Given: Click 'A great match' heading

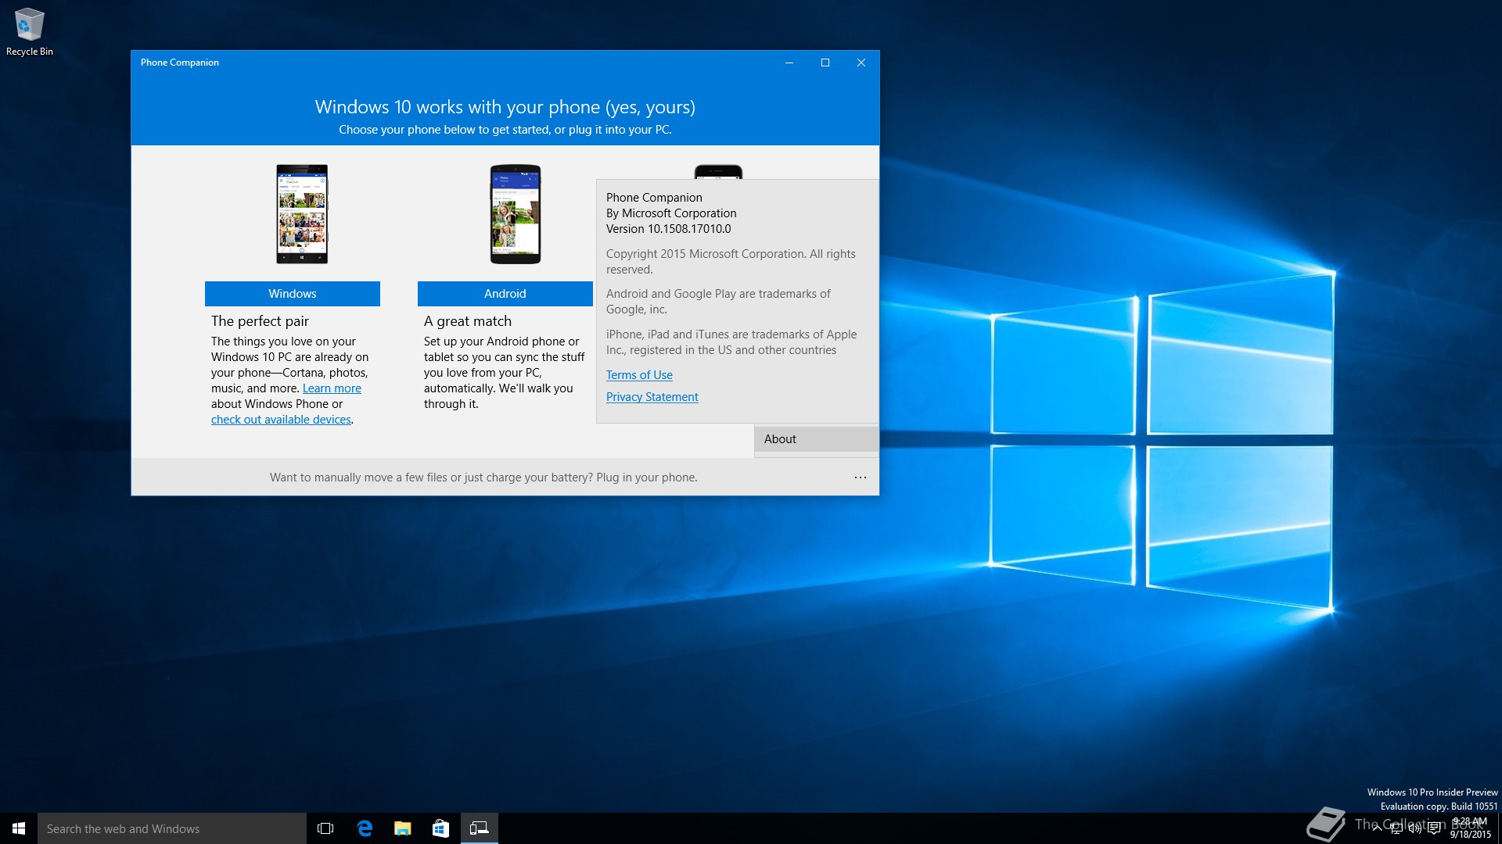Looking at the screenshot, I should coord(468,321).
